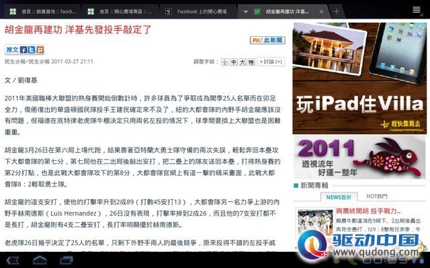Expand the dropdown arrow on active tab
The width and height of the screenshot is (430, 268).
click(246, 12)
